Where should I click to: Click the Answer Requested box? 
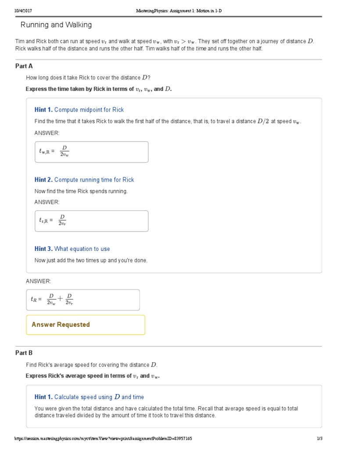click(x=86, y=325)
